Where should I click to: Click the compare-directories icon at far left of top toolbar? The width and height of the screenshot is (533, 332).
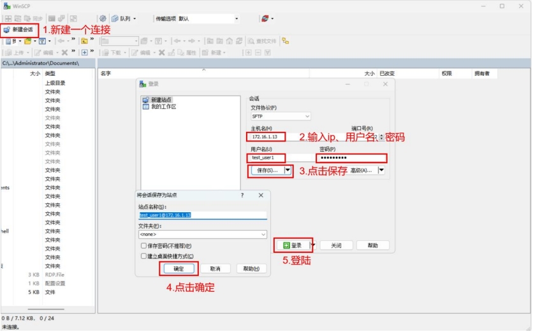[x=8, y=18]
